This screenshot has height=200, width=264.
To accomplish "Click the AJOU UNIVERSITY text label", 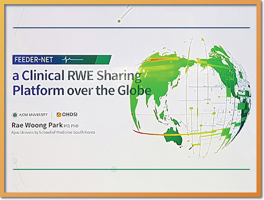I will (x=34, y=115).
